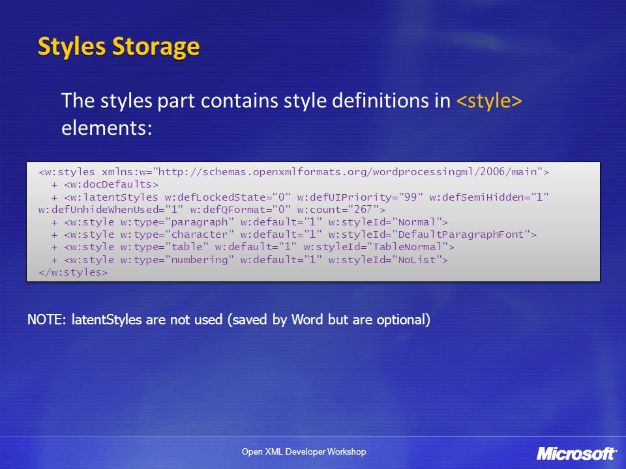
Task: Expand the table style TableNormal node
Action: (54, 248)
